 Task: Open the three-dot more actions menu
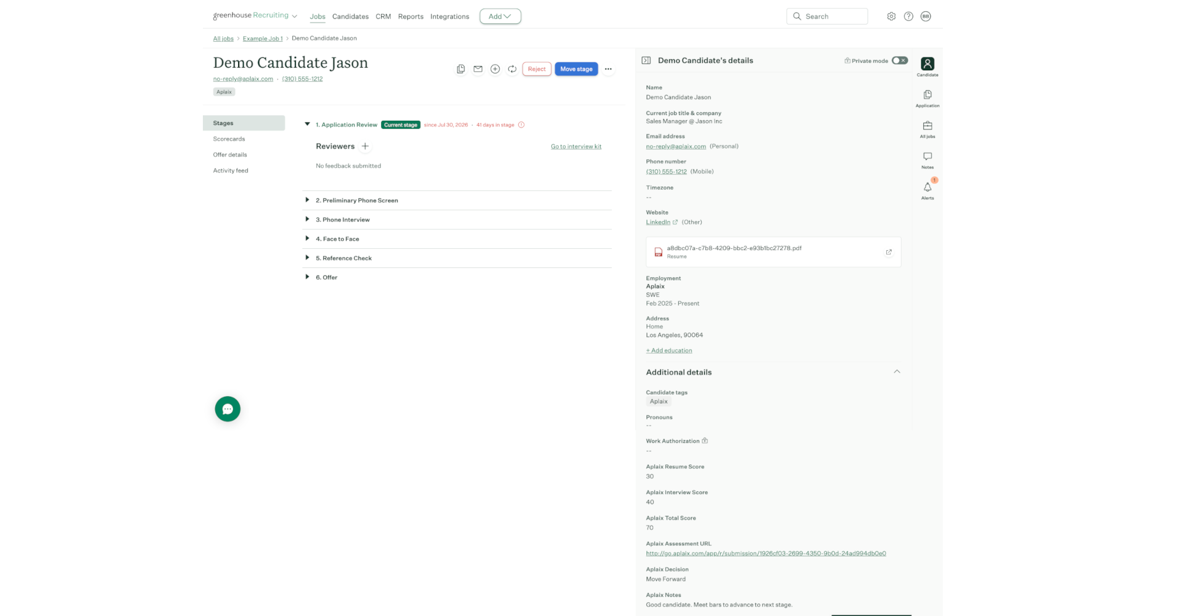point(608,69)
